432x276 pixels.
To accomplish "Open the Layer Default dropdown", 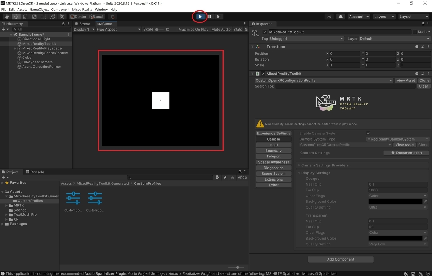I will tap(395, 39).
